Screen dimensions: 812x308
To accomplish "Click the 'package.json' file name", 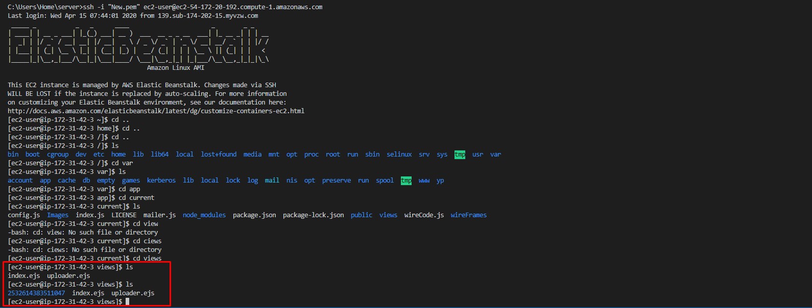I will [x=254, y=215].
